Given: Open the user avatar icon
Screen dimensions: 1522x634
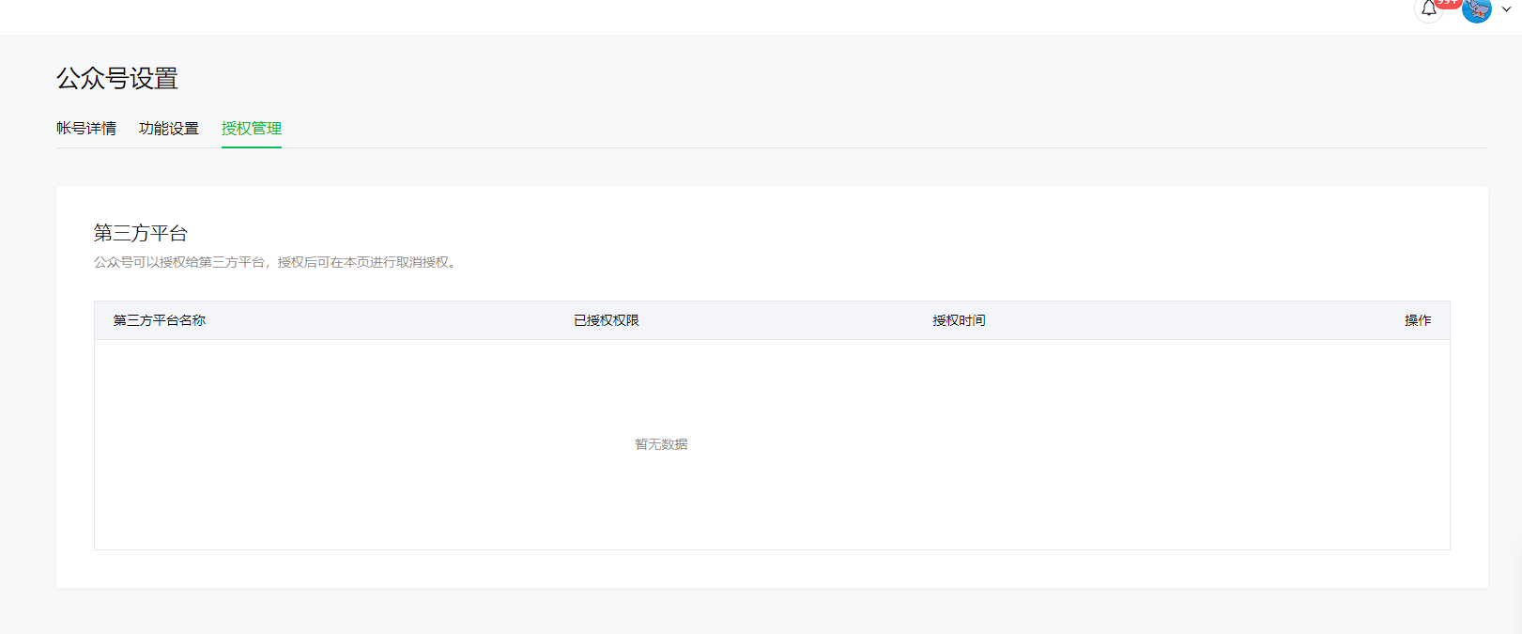Looking at the screenshot, I should pos(1477,9).
